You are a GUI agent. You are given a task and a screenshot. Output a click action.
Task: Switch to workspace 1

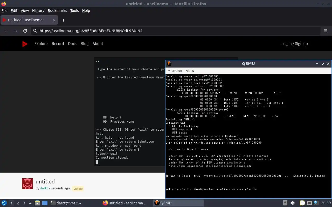(11, 203)
